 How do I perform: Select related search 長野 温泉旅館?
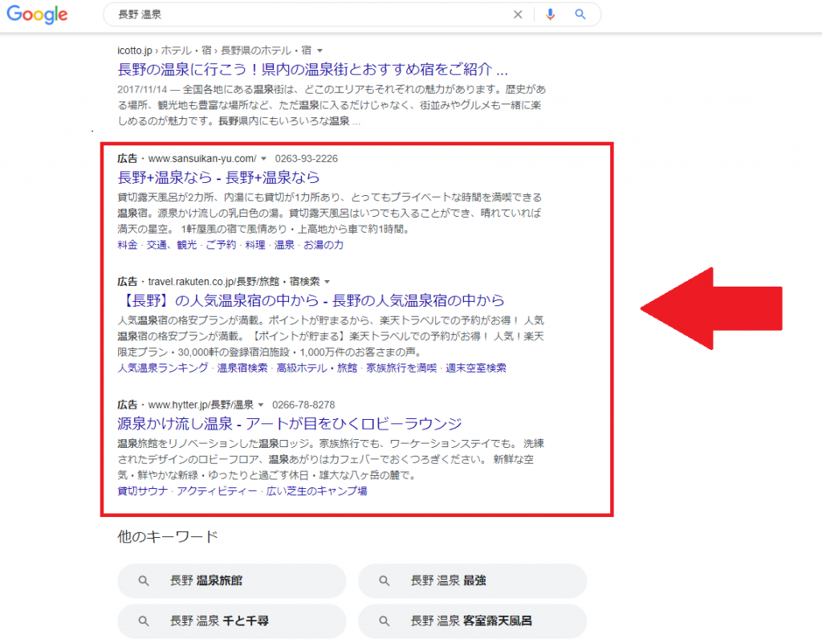pyautogui.click(x=232, y=580)
